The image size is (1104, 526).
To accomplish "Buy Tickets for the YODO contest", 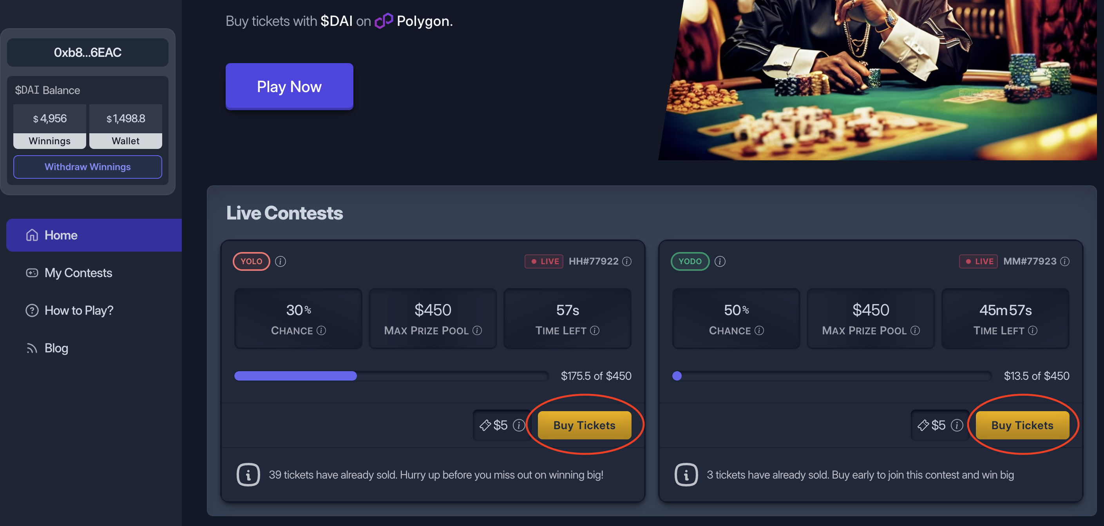I will (1022, 425).
